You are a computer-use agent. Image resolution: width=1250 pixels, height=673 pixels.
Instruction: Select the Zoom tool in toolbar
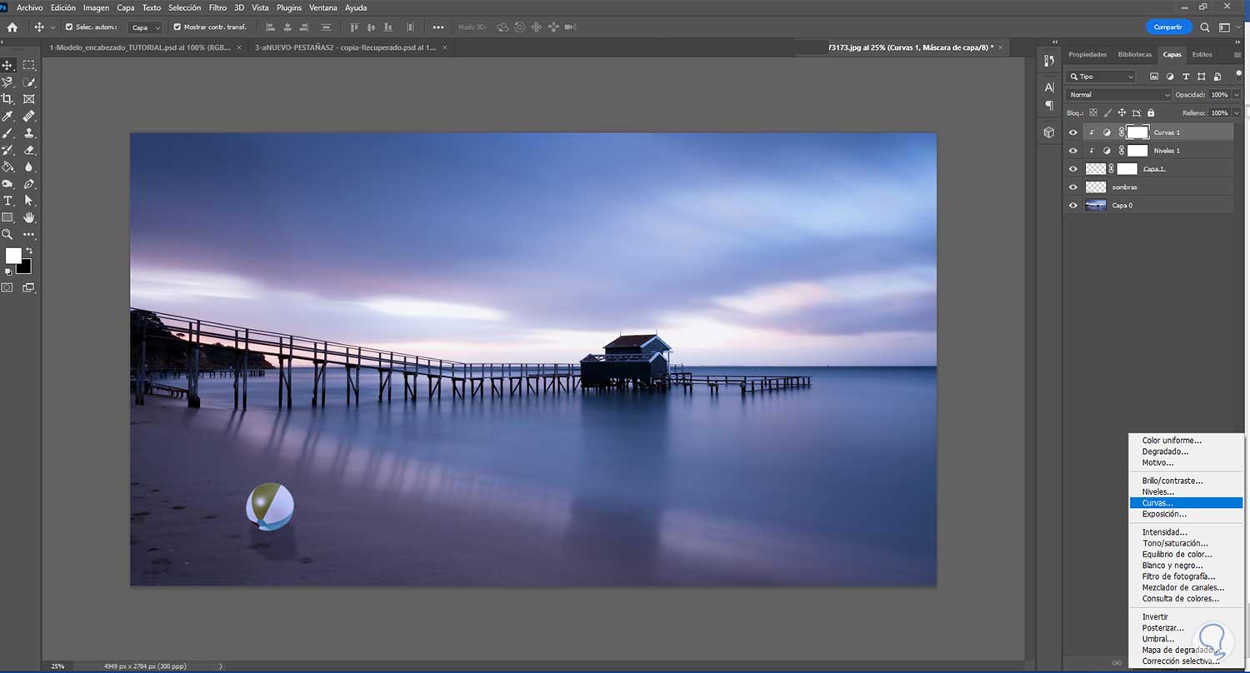(7, 235)
